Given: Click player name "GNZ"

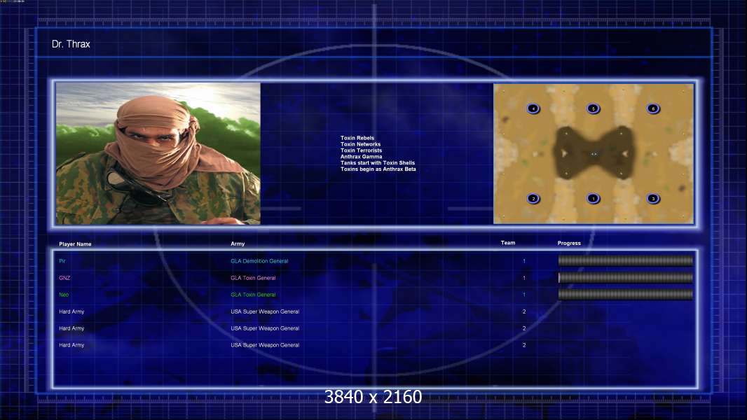Looking at the screenshot, I should point(64,278).
